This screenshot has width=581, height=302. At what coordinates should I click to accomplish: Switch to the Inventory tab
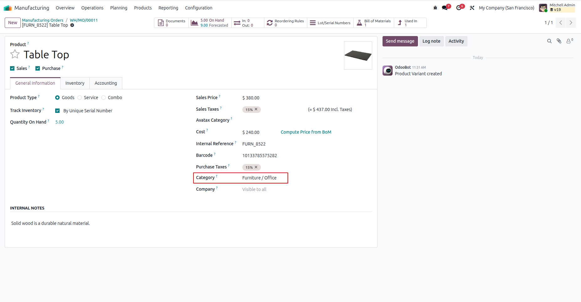click(x=75, y=83)
